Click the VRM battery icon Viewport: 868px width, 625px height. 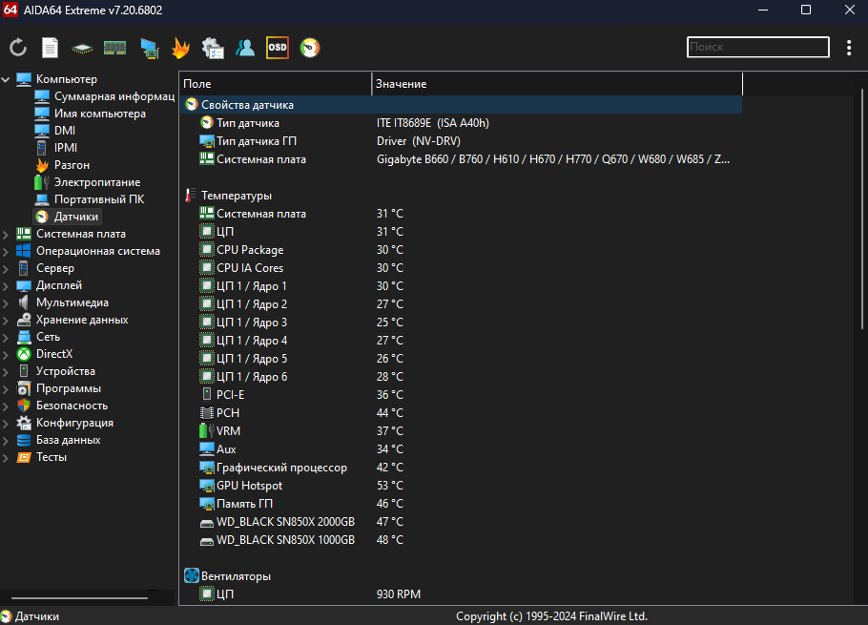tap(206, 430)
